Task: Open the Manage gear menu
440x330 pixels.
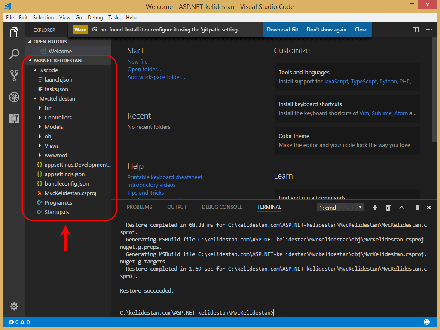Action: point(14,306)
